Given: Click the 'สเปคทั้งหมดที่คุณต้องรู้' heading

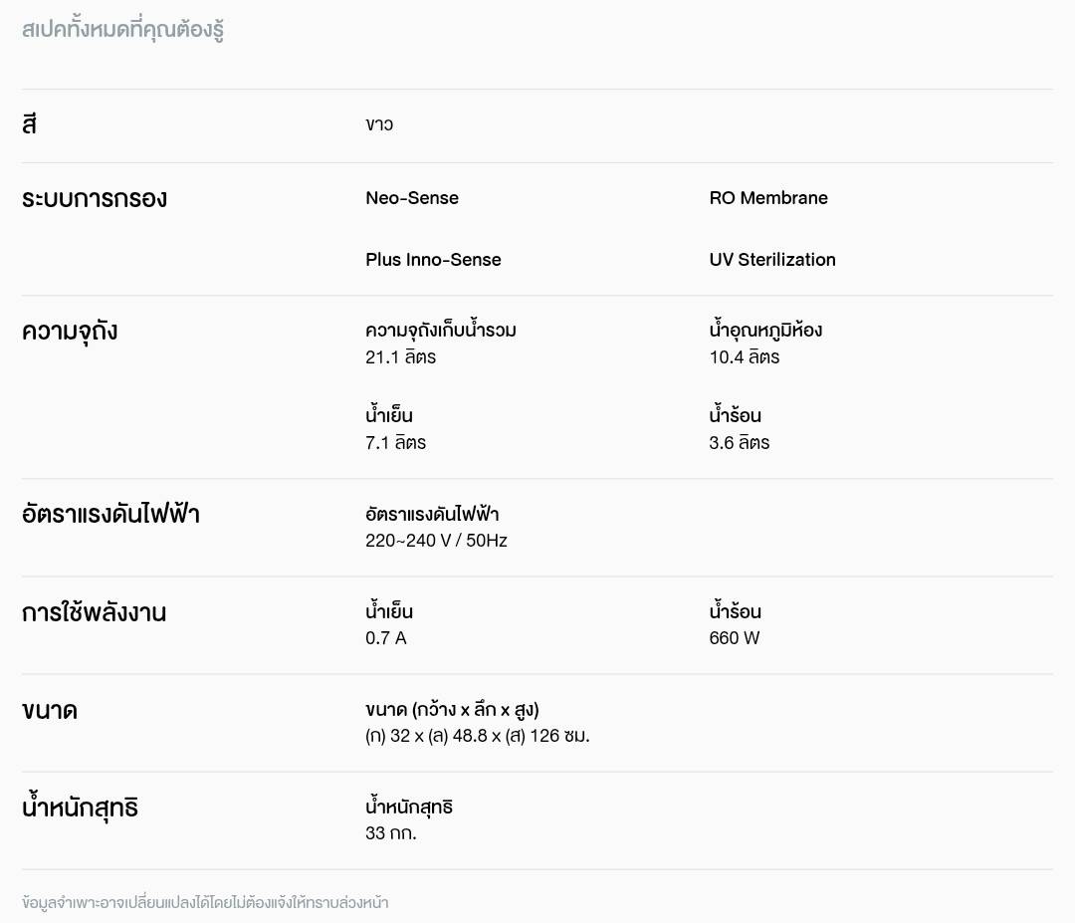Looking at the screenshot, I should (x=122, y=29).
